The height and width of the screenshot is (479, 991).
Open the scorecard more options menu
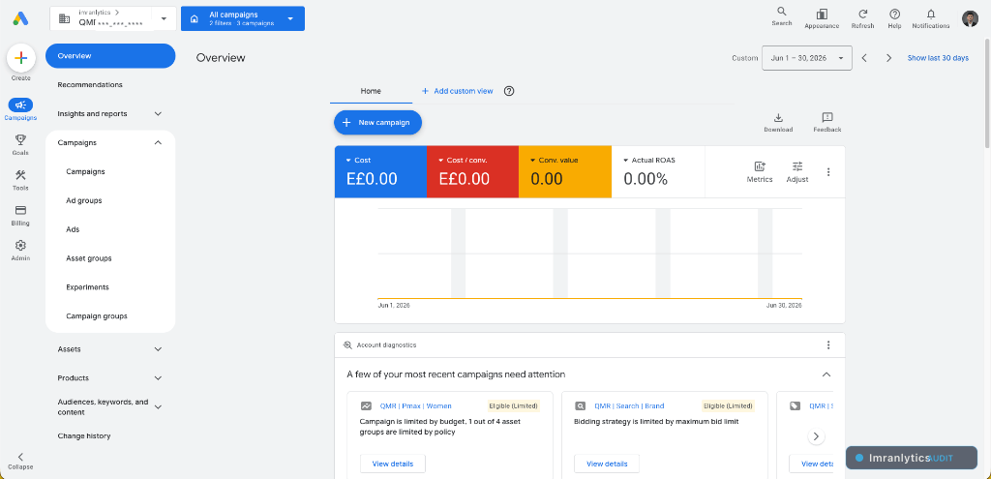(828, 172)
